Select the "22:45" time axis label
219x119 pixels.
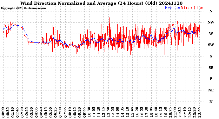189,112
